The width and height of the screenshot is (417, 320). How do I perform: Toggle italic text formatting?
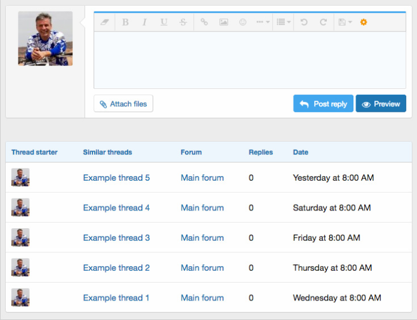pos(144,22)
